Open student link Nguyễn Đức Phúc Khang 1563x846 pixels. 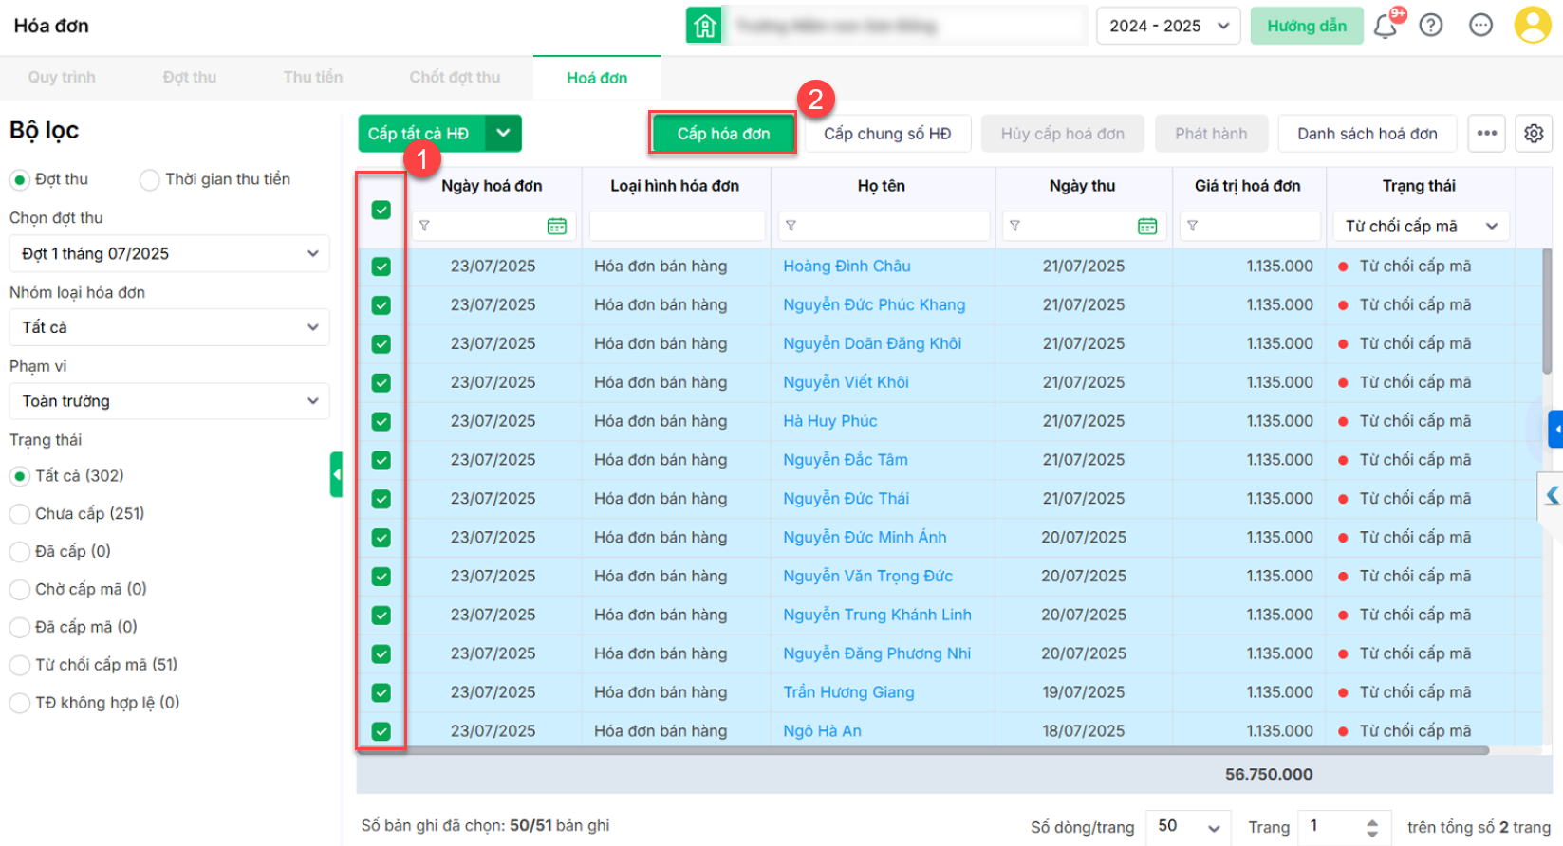(x=873, y=304)
